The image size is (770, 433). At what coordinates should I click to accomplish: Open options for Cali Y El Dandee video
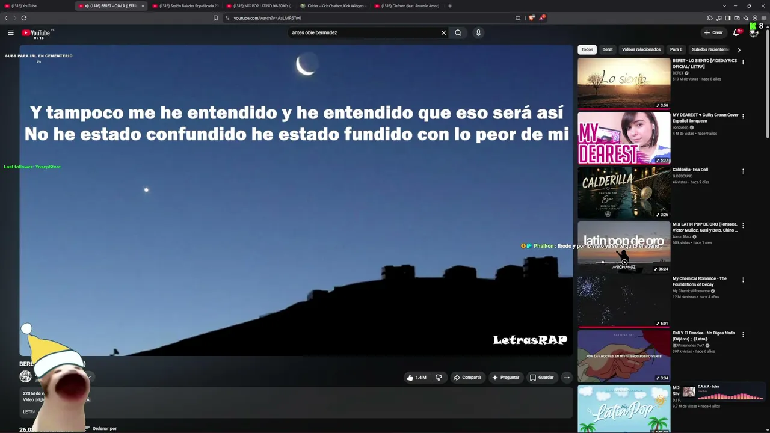coord(743,334)
